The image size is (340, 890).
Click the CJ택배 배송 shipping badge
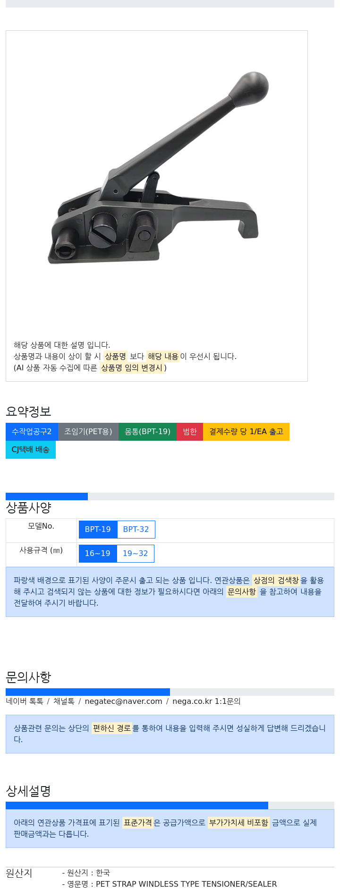[31, 450]
